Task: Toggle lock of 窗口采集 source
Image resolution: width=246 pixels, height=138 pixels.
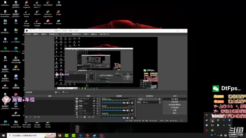Action: click(x=97, y=111)
